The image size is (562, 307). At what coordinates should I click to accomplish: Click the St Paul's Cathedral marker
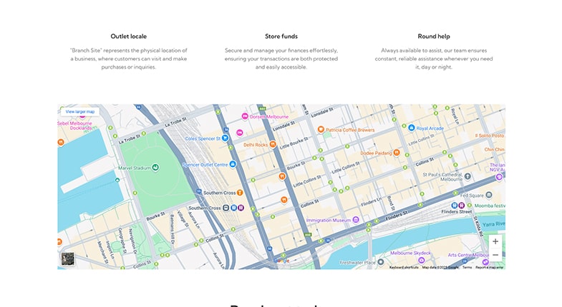click(x=467, y=176)
